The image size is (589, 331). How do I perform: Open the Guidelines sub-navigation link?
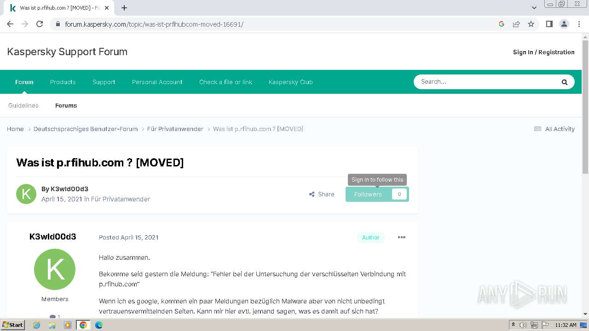[23, 105]
